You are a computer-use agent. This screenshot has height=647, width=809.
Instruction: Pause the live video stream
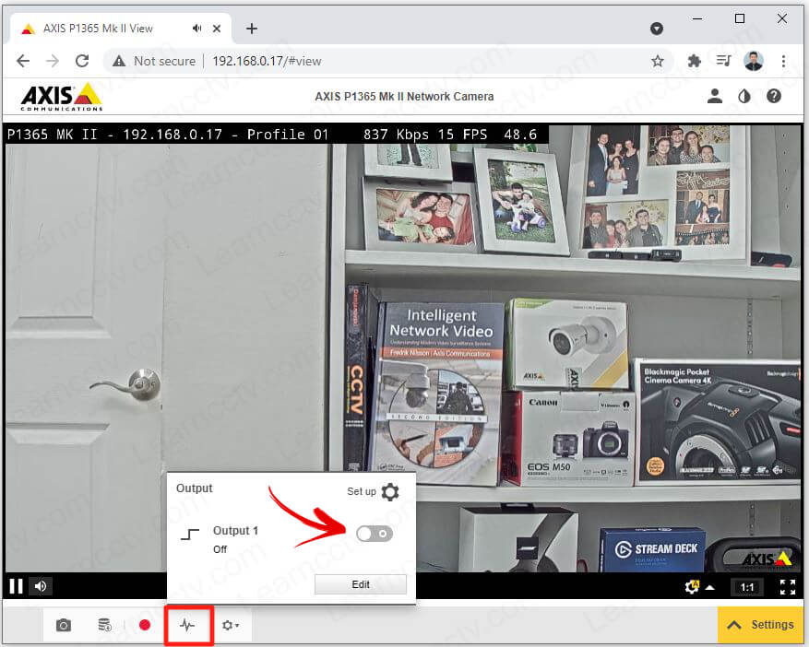[x=16, y=585]
